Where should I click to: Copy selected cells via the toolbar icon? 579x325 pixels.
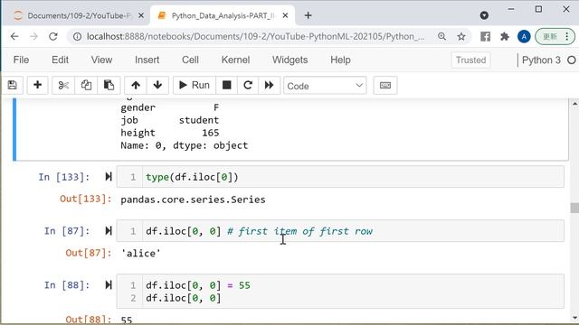coord(86,86)
